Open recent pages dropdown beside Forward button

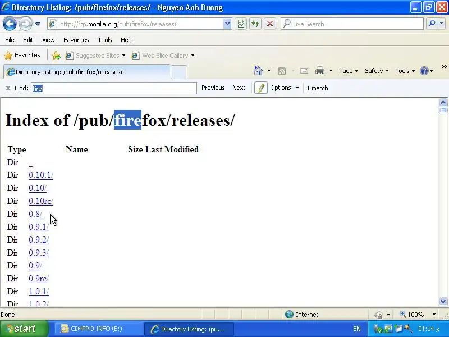pyautogui.click(x=38, y=24)
